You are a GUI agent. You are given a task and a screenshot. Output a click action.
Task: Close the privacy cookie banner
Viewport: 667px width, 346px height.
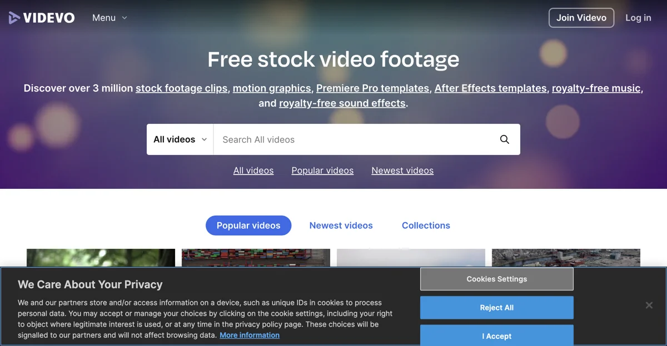[649, 305]
